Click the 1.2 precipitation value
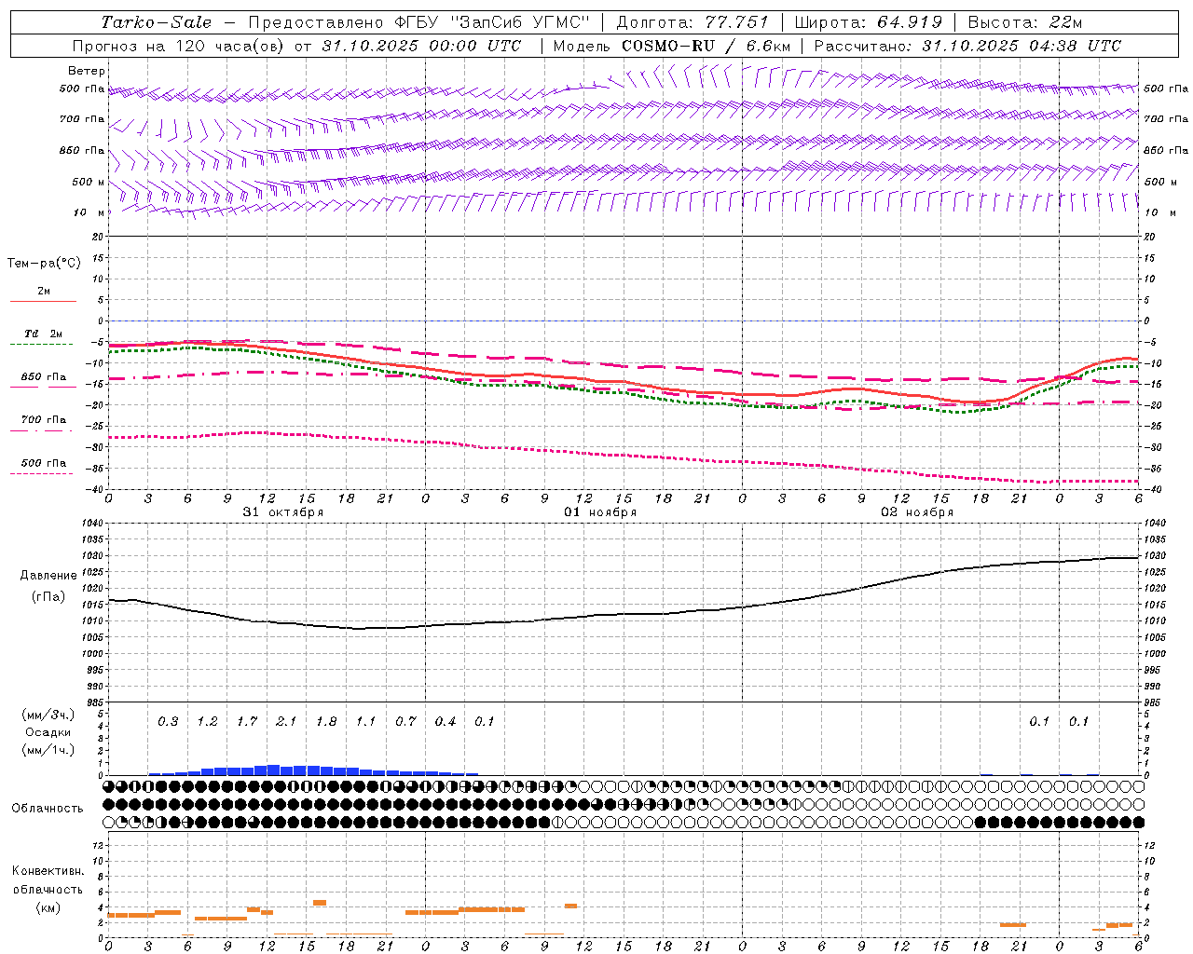Screen dimensions: 1193x954 [207, 722]
